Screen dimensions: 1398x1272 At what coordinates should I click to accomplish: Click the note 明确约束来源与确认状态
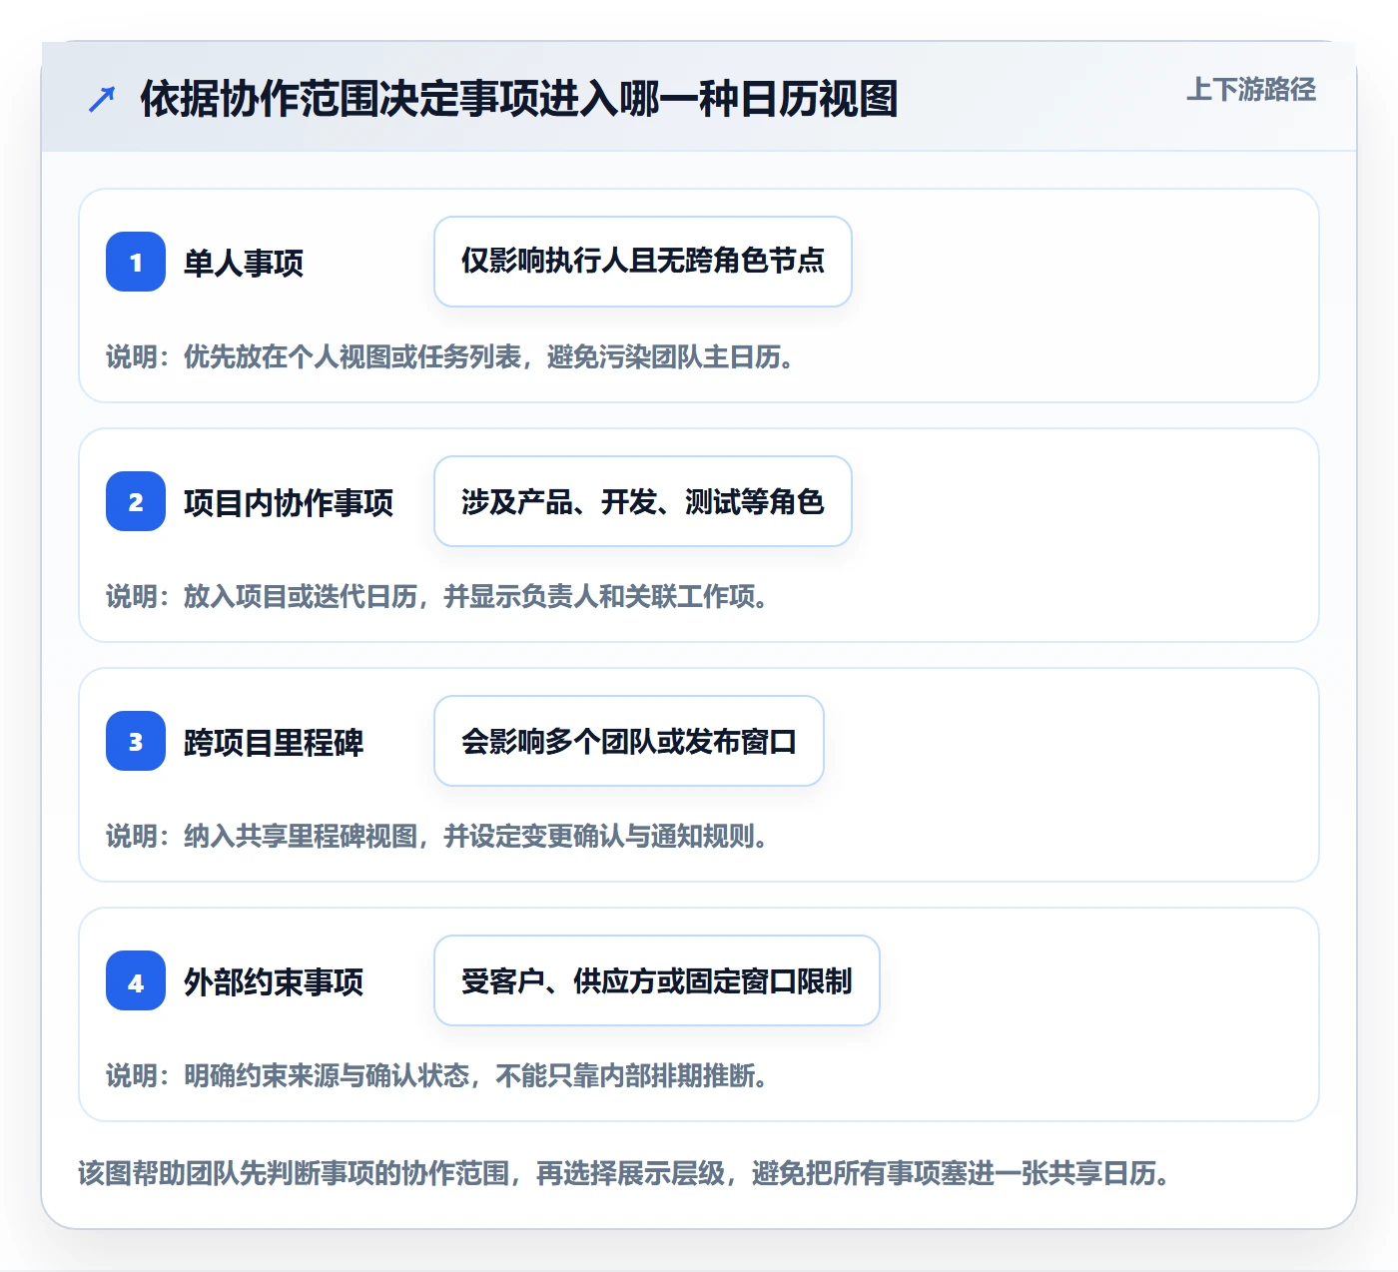(x=437, y=1075)
